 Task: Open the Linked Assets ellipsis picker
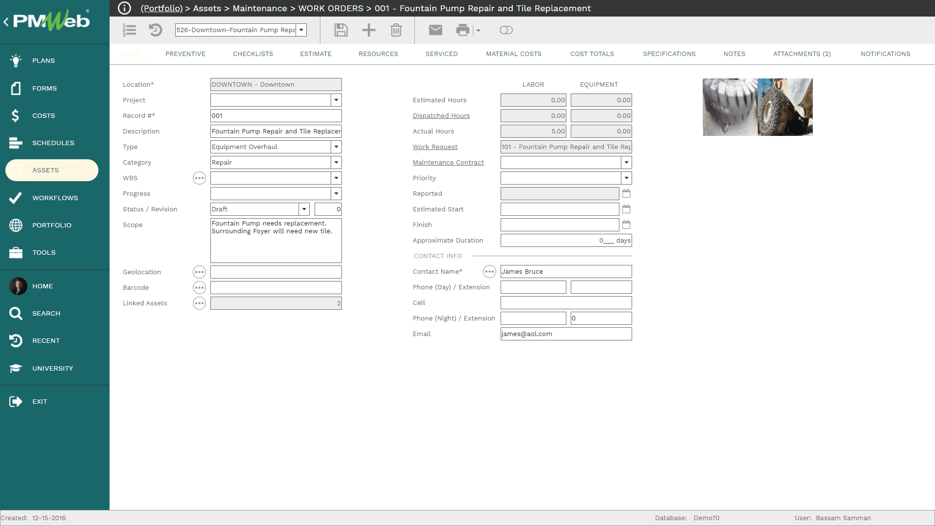(199, 303)
